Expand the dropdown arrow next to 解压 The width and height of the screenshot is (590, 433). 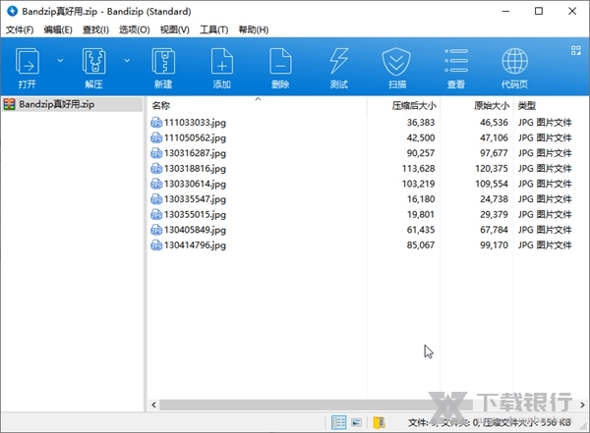127,61
